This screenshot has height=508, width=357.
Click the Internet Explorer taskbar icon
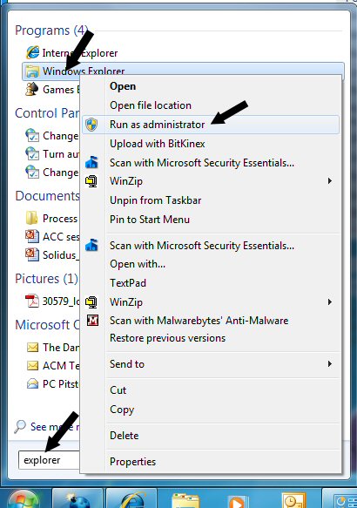coord(132,499)
